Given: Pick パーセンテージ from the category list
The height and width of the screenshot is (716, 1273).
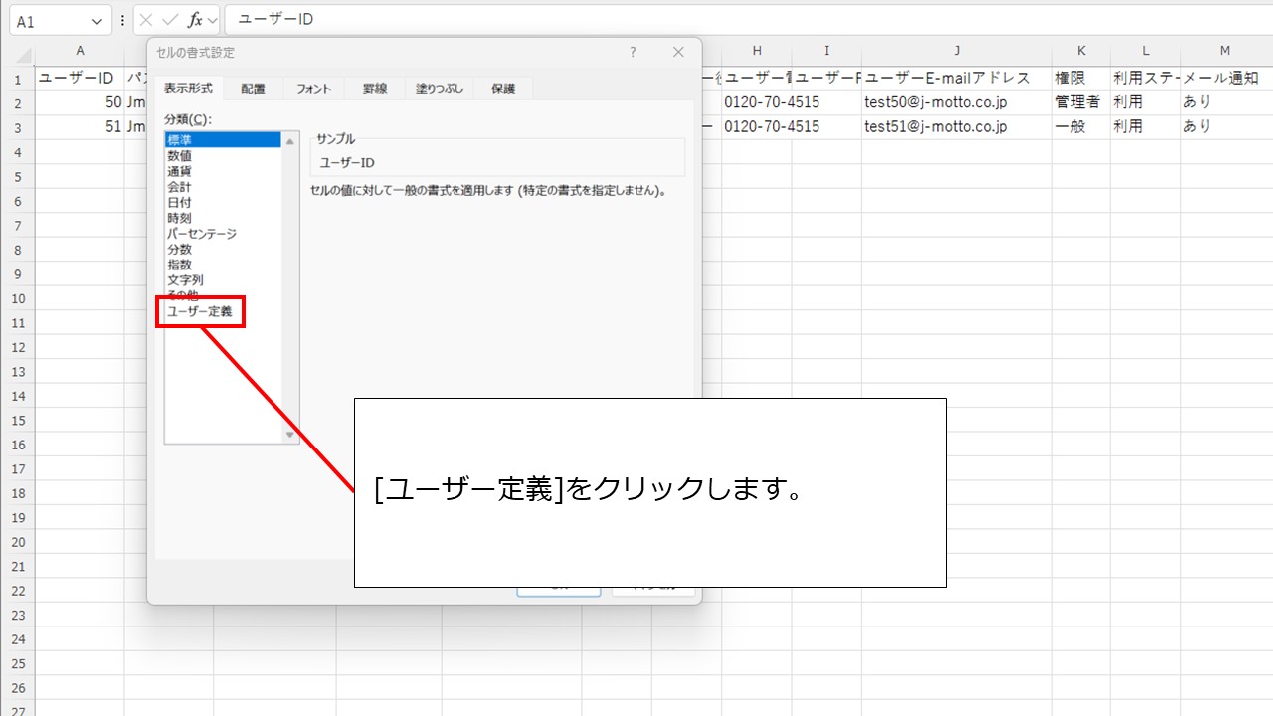Looking at the screenshot, I should (x=202, y=234).
